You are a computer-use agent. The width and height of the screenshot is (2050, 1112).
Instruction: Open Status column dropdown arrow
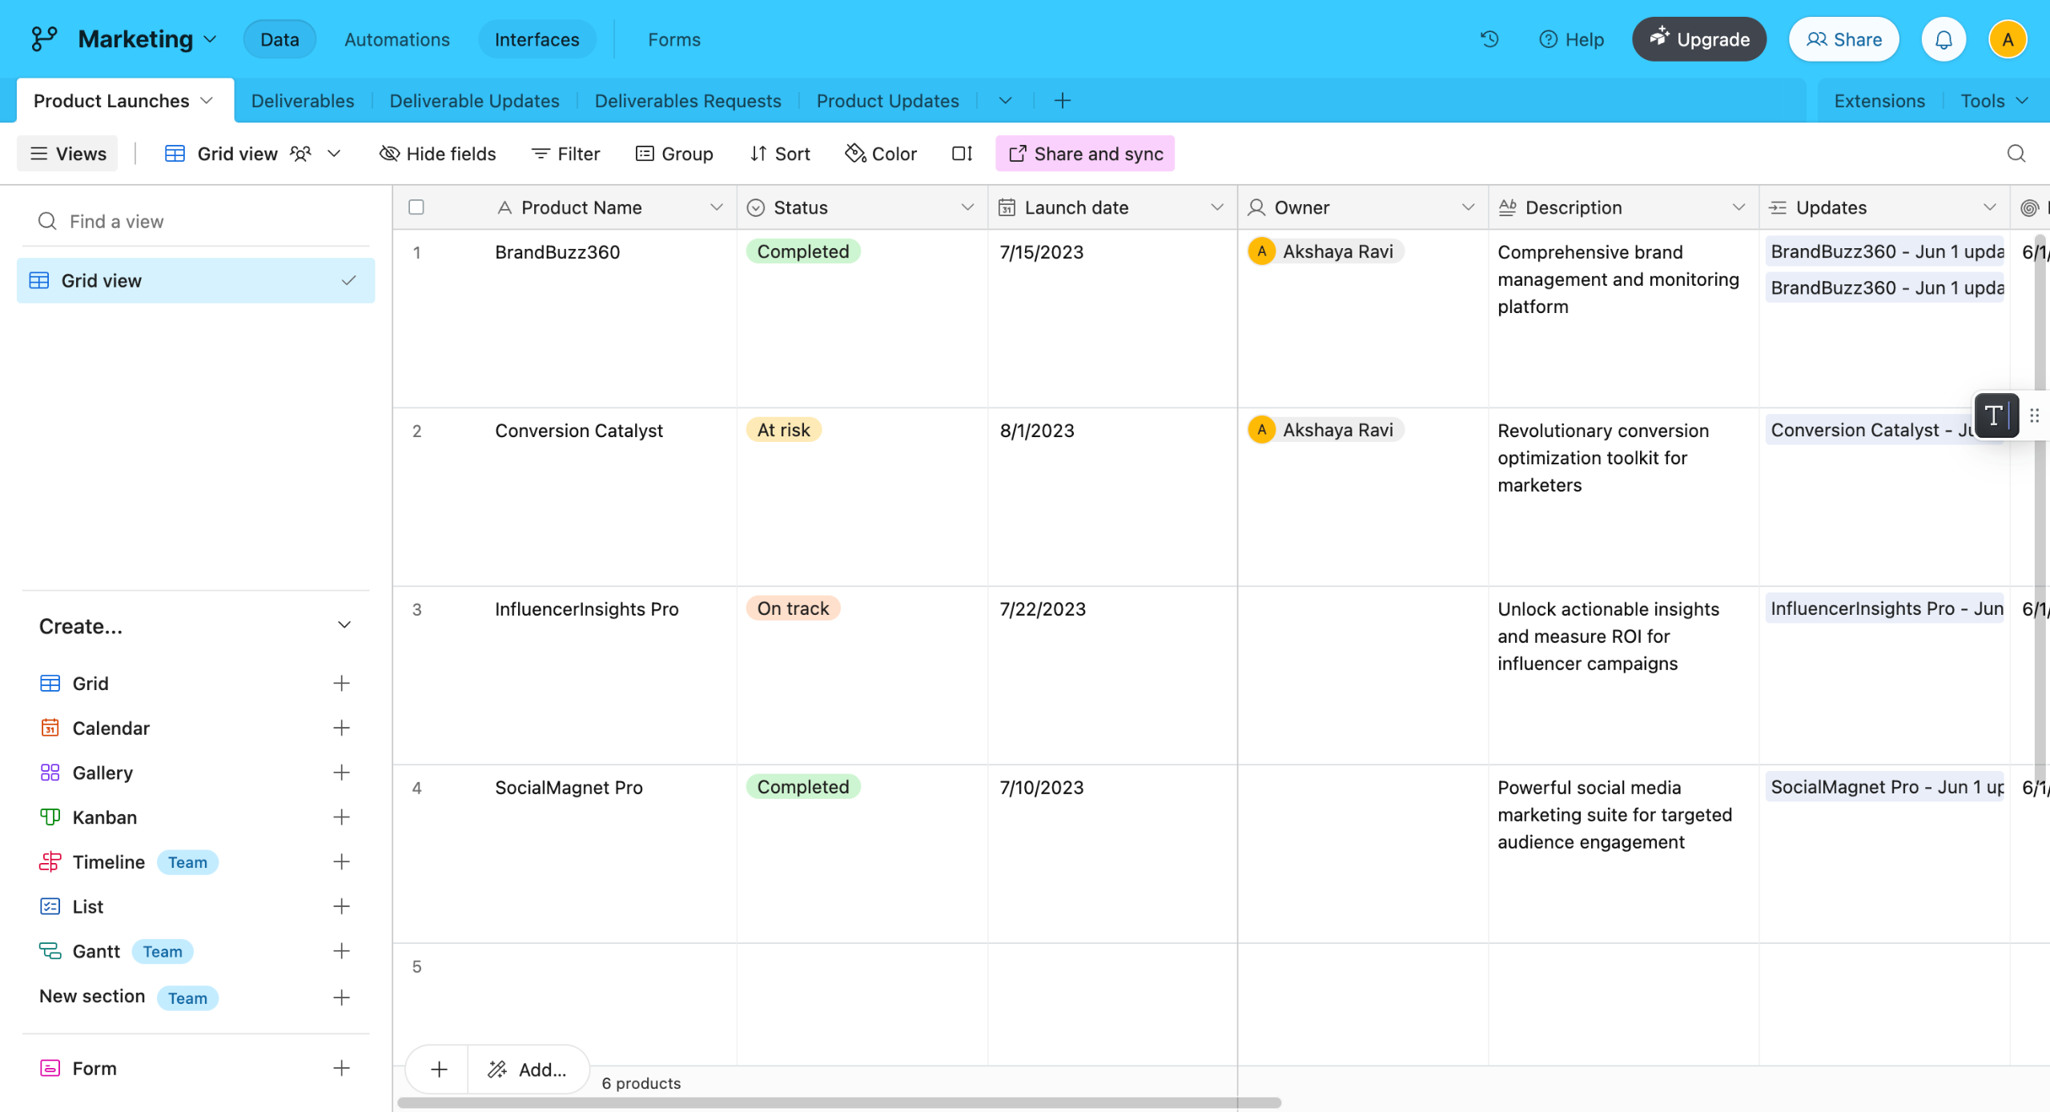(x=967, y=207)
